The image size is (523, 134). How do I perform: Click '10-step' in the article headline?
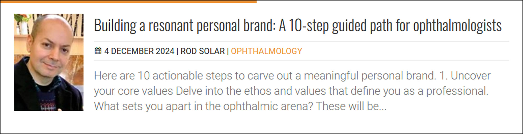pos(308,26)
